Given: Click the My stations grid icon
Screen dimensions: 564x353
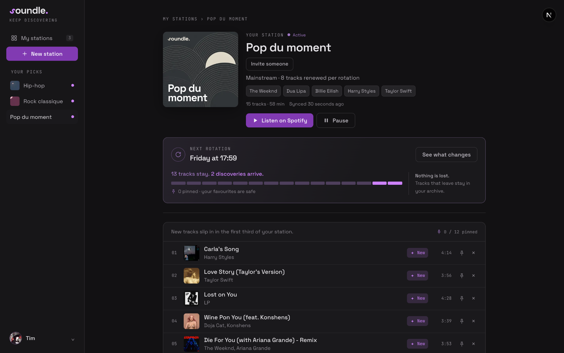Looking at the screenshot, I should point(14,38).
